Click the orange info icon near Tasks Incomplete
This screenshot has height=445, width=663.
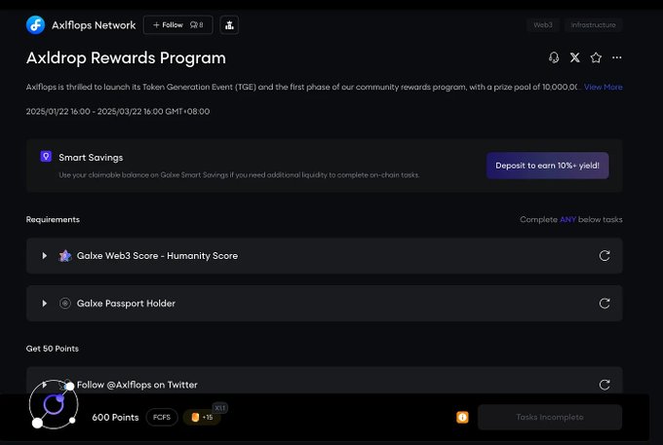pyautogui.click(x=462, y=417)
